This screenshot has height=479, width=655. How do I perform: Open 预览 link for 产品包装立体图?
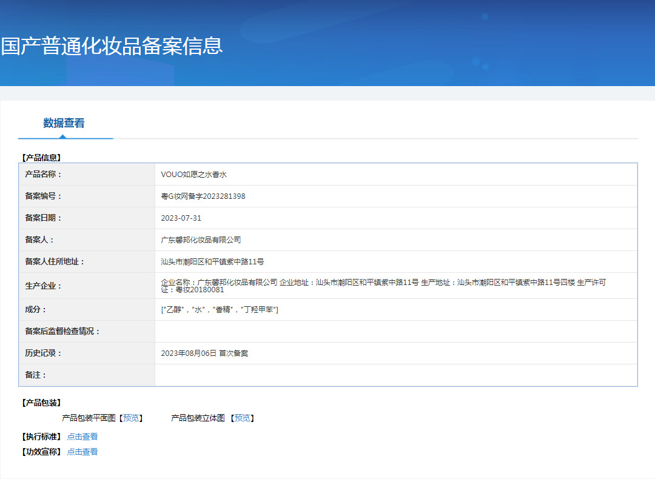242,418
